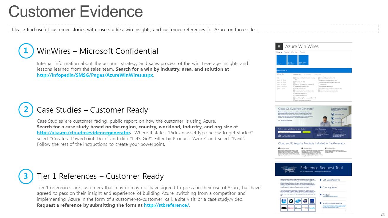Click the Features & Services tile

pos(304,60)
